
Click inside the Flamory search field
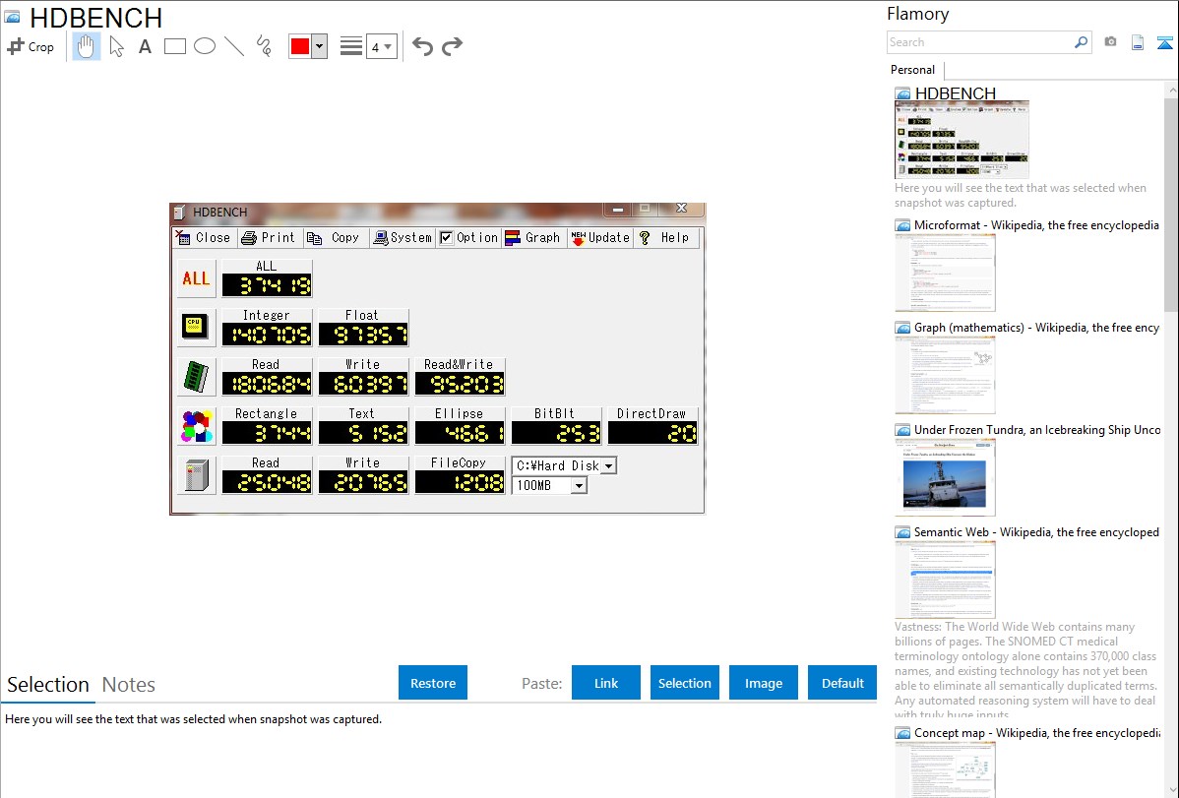[x=979, y=42]
